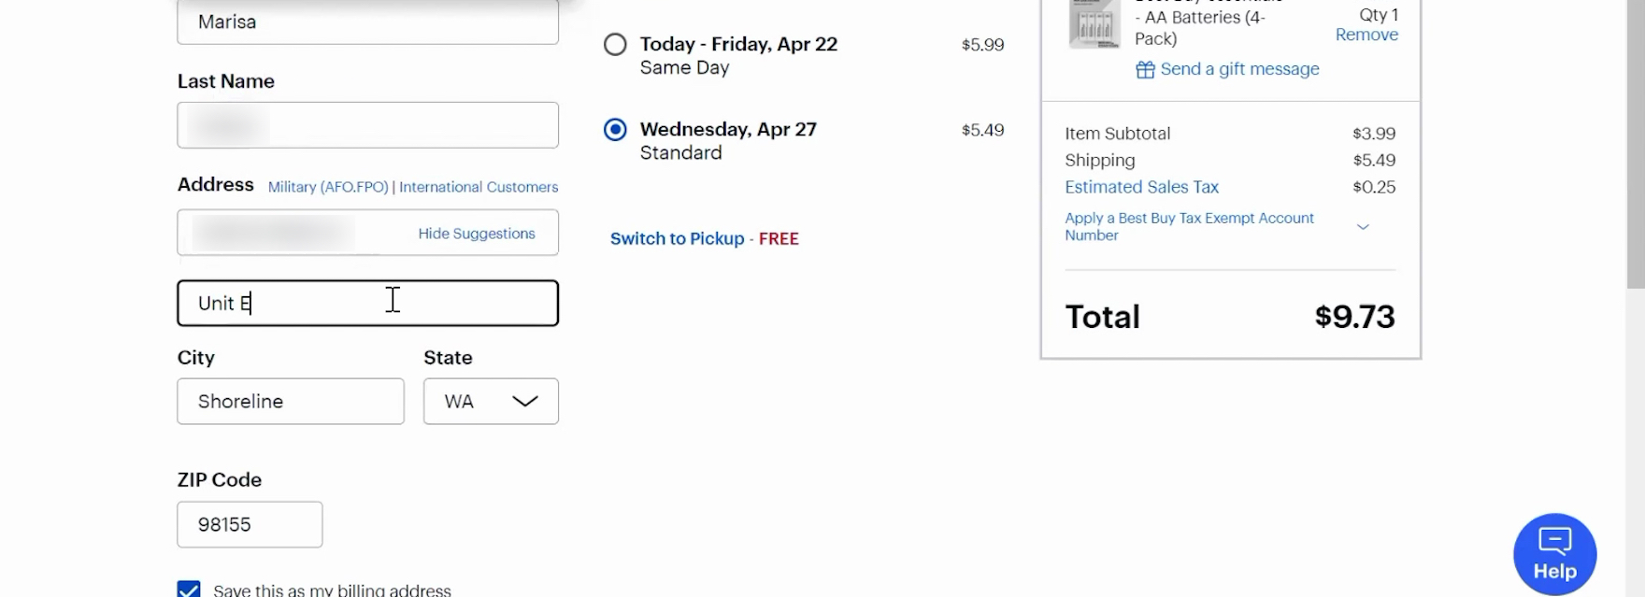The image size is (1645, 597).
Task: Click the gift icon beside Send a gift message
Action: click(1145, 70)
